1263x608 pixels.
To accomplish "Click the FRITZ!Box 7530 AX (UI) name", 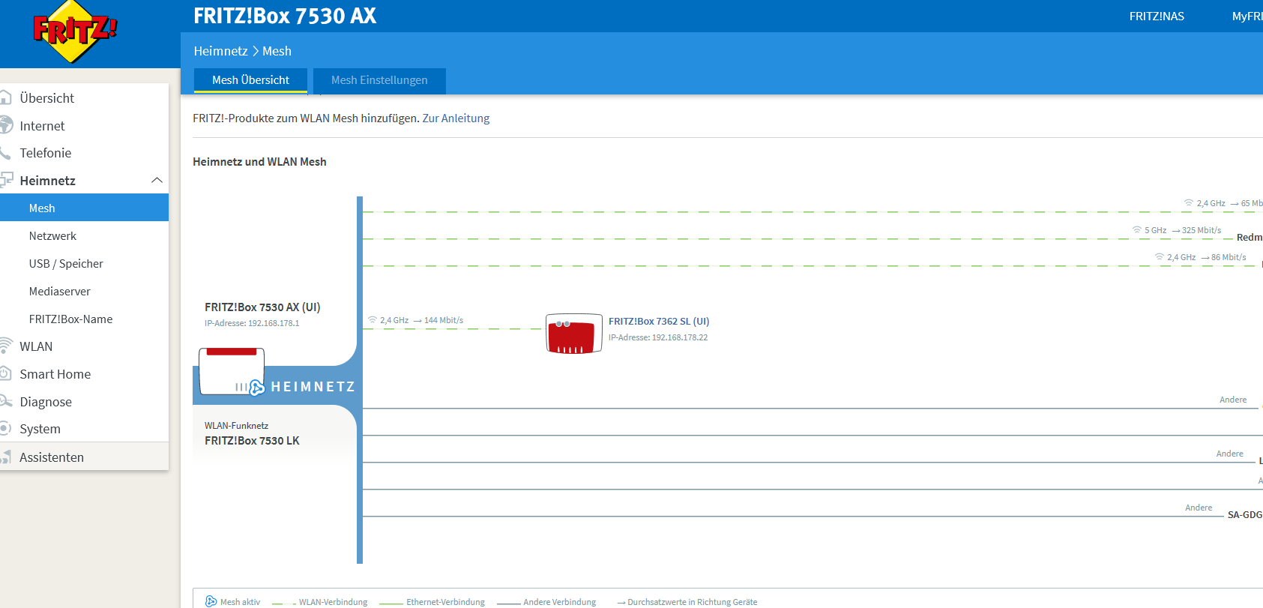I will point(262,307).
